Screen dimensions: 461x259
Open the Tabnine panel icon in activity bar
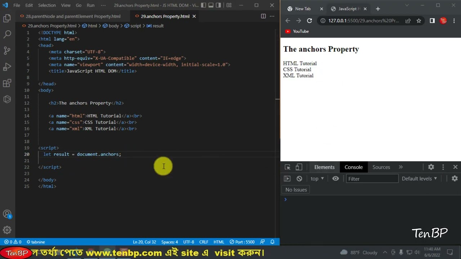pos(7,100)
